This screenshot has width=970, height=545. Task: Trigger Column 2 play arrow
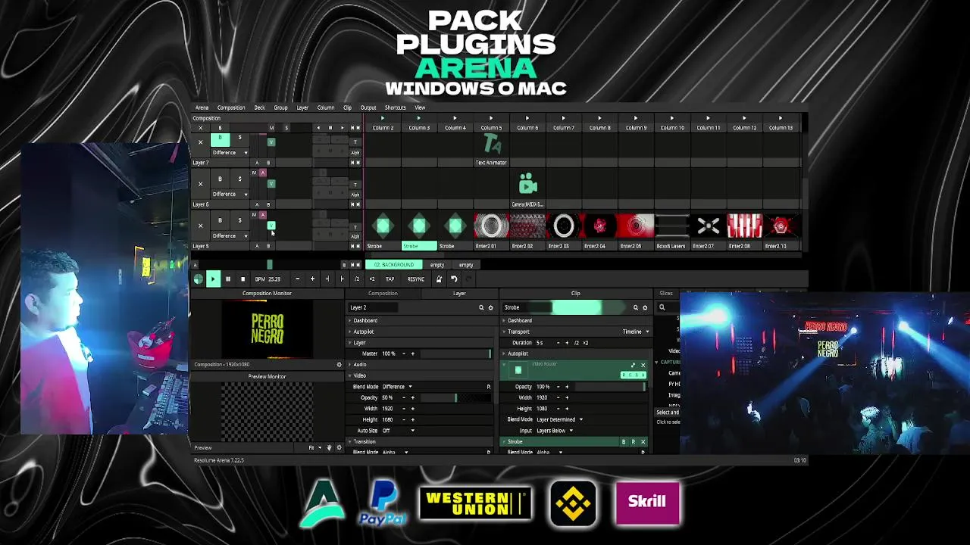382,118
